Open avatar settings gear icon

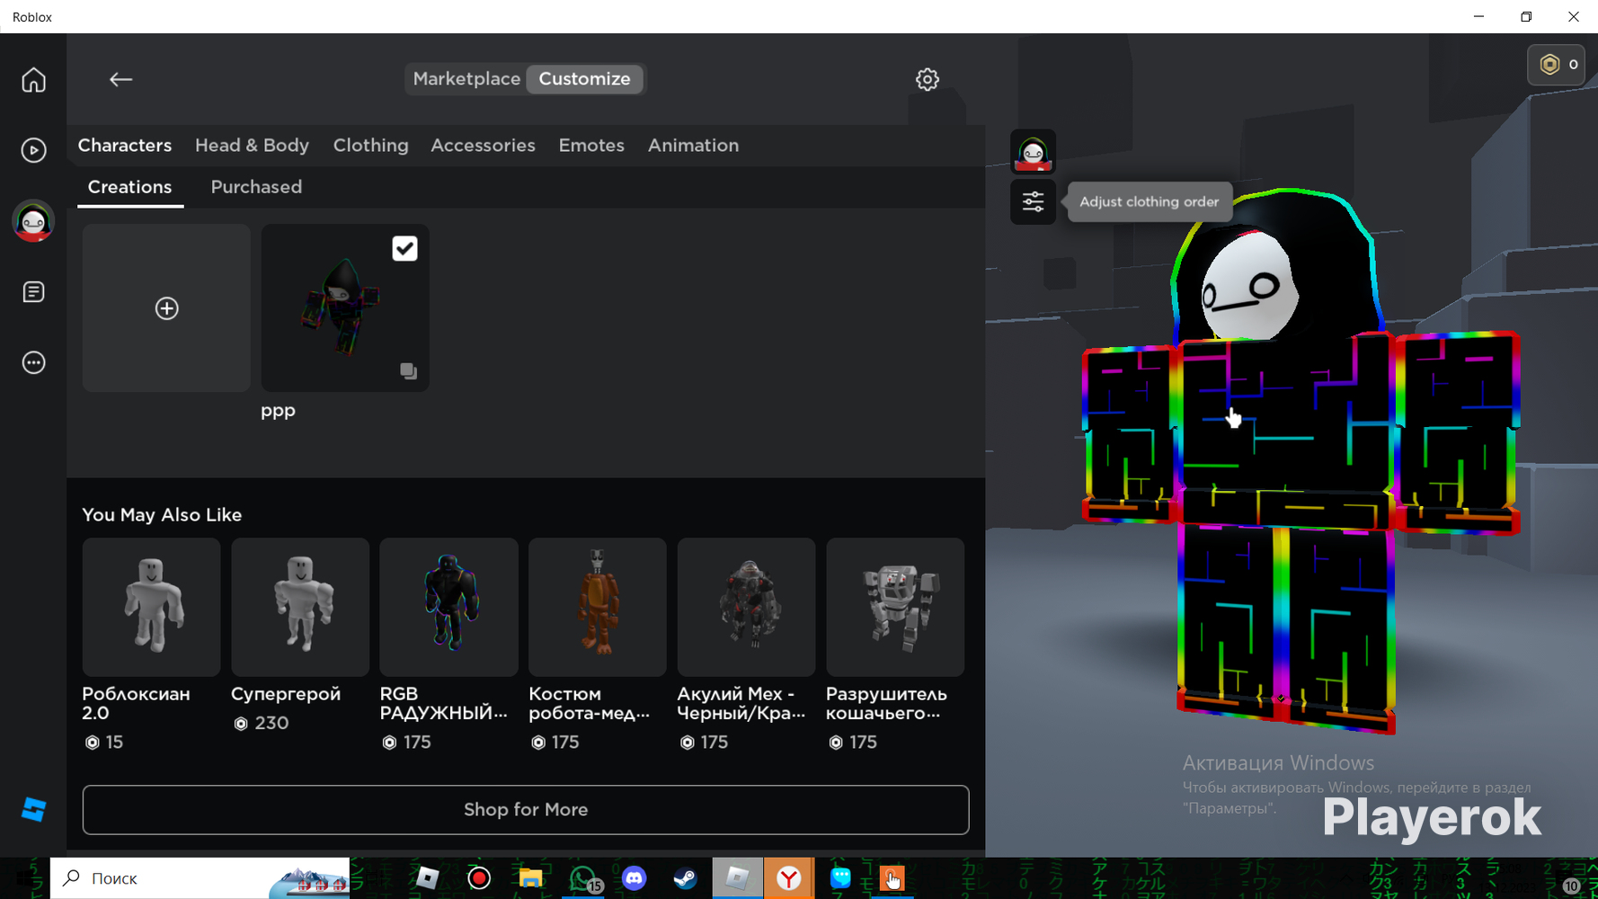[x=928, y=79]
